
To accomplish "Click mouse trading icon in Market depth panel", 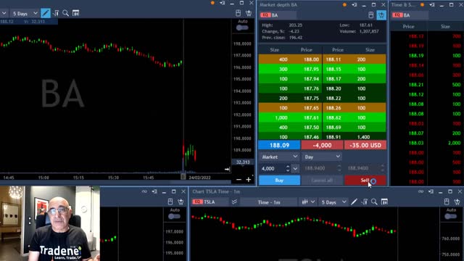I will 371,14.
